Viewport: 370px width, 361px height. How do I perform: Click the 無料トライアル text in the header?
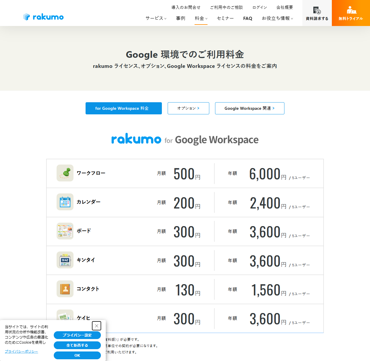tap(351, 18)
